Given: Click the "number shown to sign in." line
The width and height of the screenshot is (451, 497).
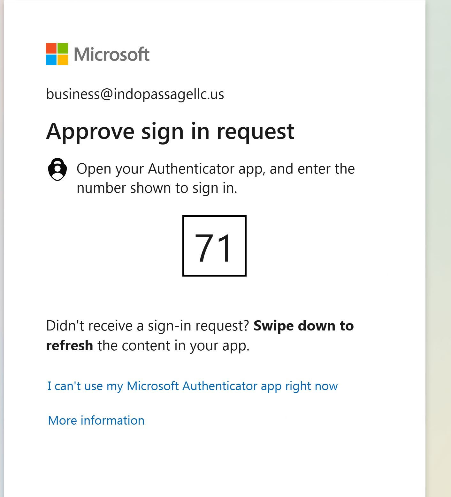Looking at the screenshot, I should 157,188.
